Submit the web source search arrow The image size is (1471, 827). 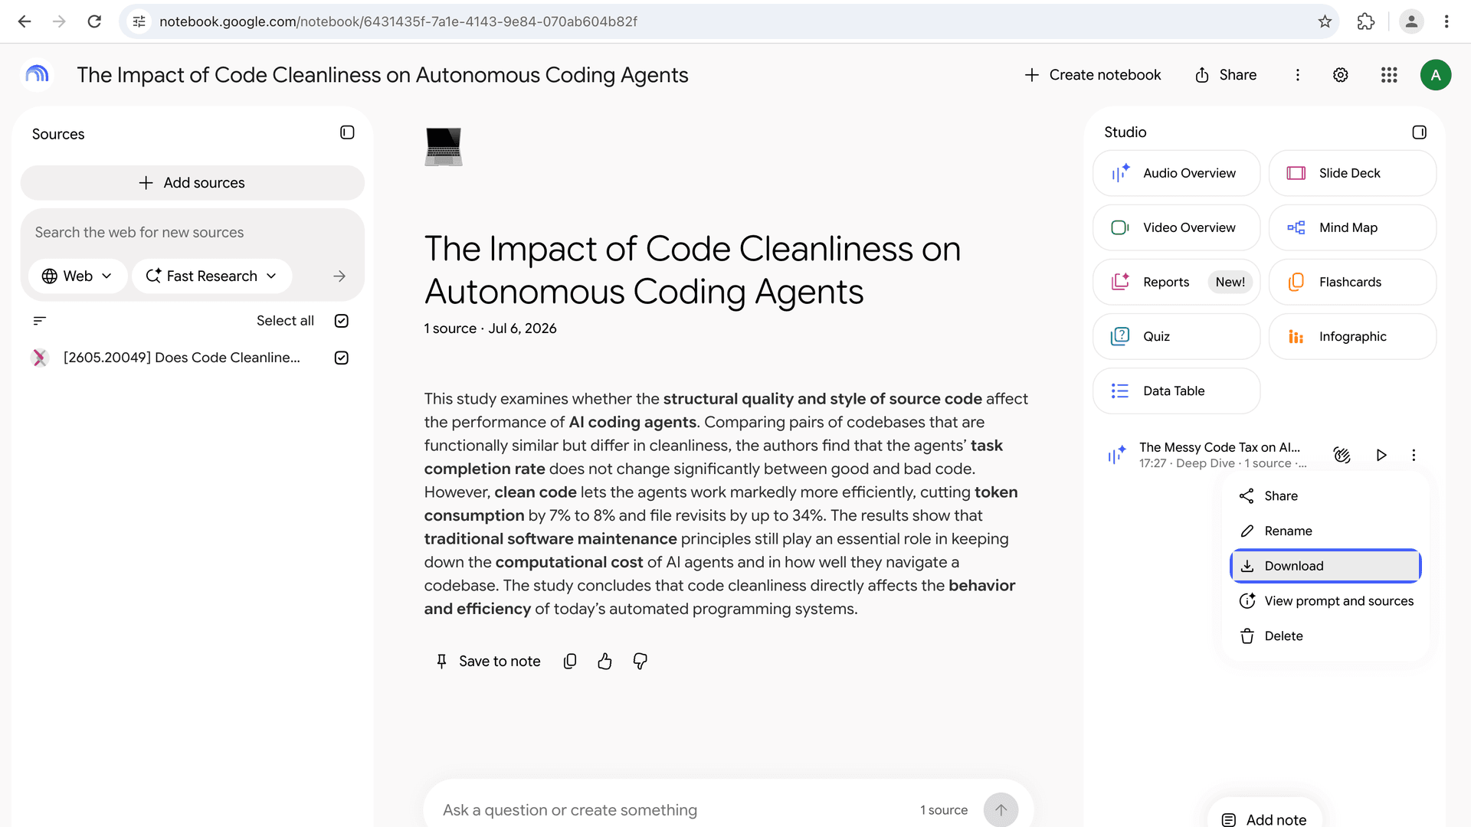click(339, 276)
